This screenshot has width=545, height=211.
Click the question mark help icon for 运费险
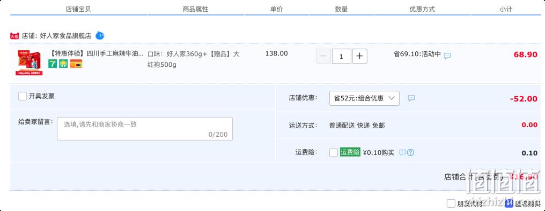(x=410, y=153)
